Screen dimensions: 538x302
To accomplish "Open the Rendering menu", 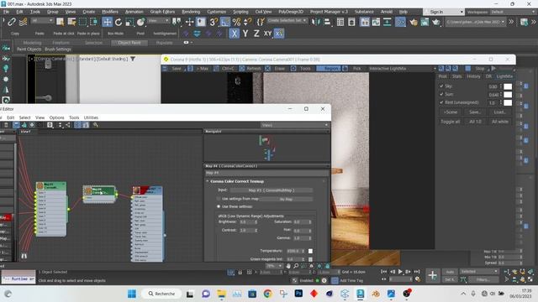I will click(191, 12).
